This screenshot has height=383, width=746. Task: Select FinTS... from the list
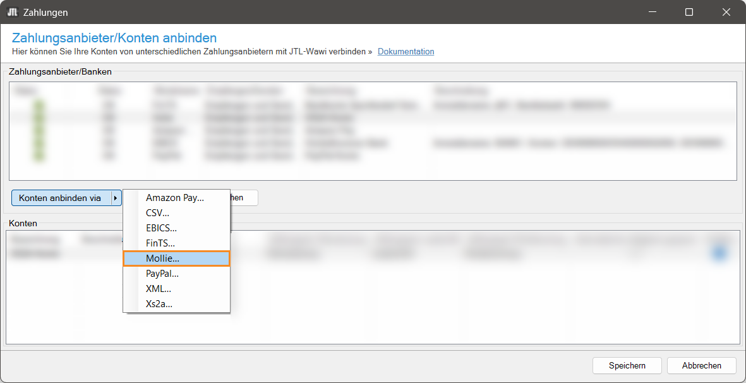(x=160, y=243)
